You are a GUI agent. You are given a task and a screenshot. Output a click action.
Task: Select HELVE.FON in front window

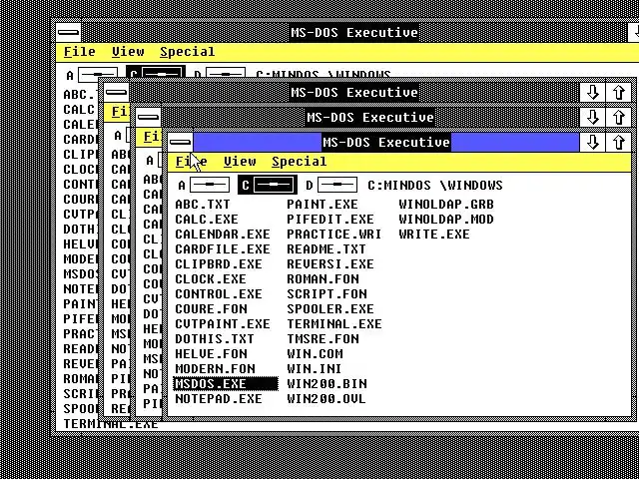tap(211, 354)
